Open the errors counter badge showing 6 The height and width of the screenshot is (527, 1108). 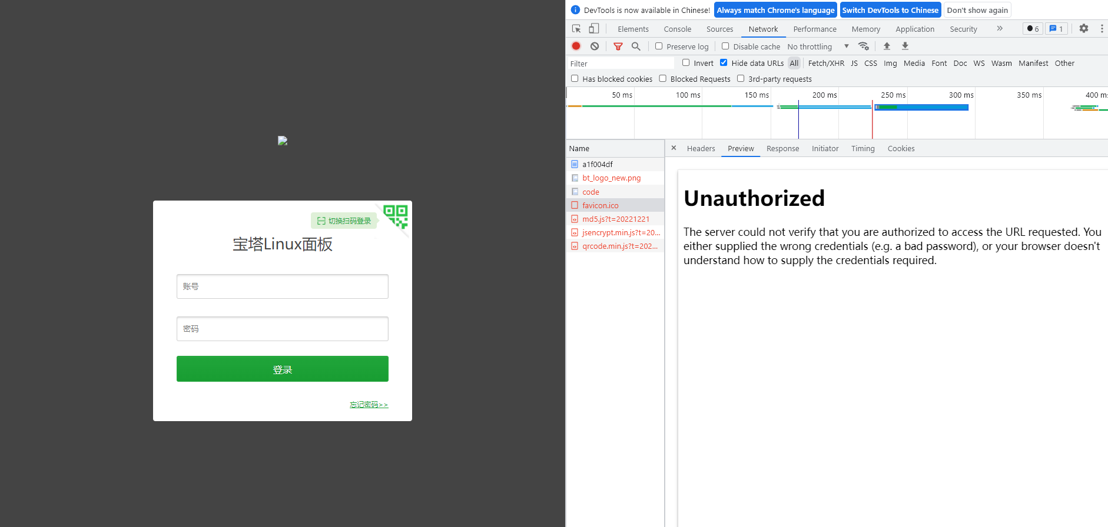click(x=1033, y=28)
